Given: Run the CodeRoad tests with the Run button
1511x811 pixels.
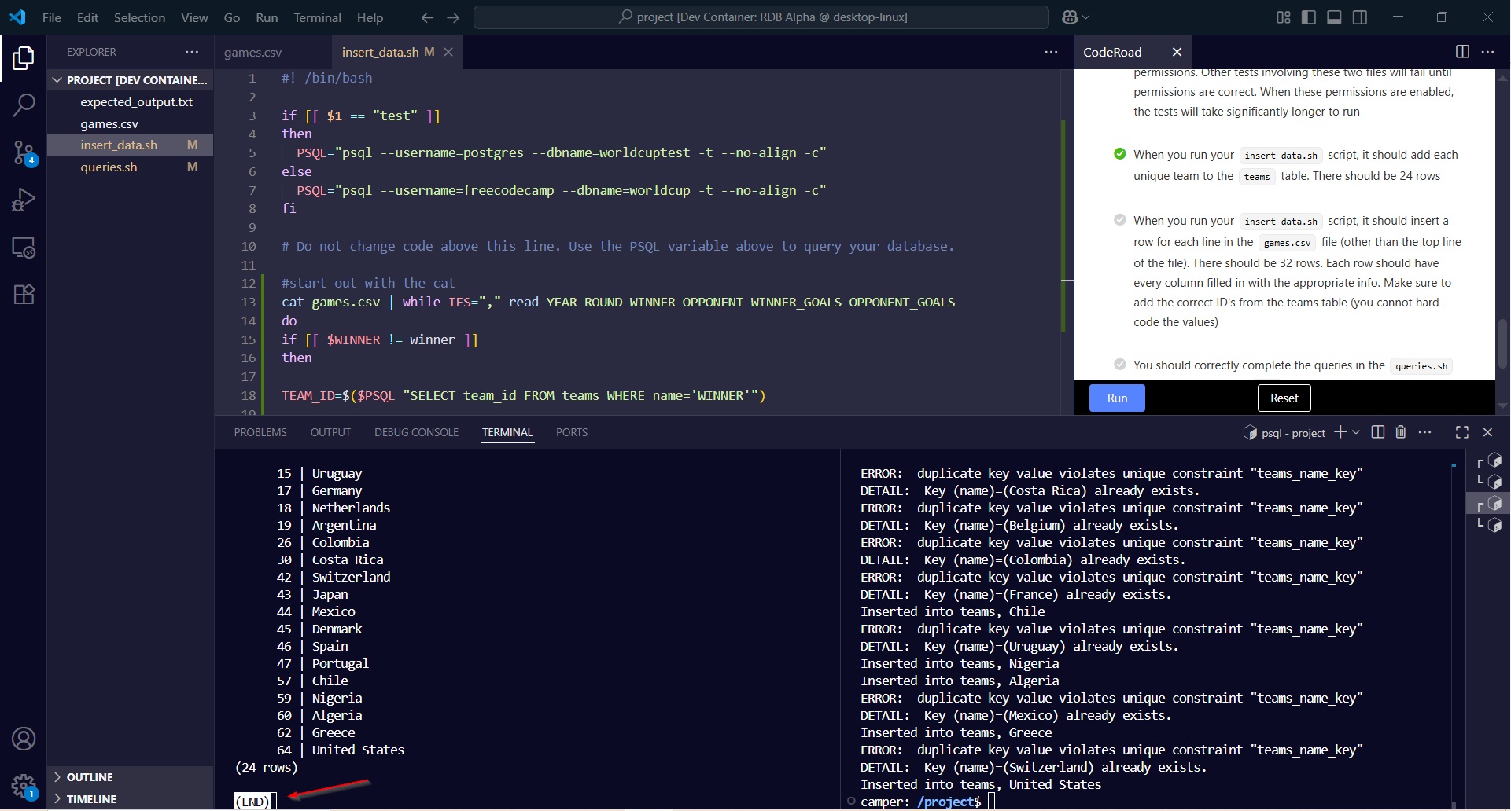Looking at the screenshot, I should [x=1116, y=398].
